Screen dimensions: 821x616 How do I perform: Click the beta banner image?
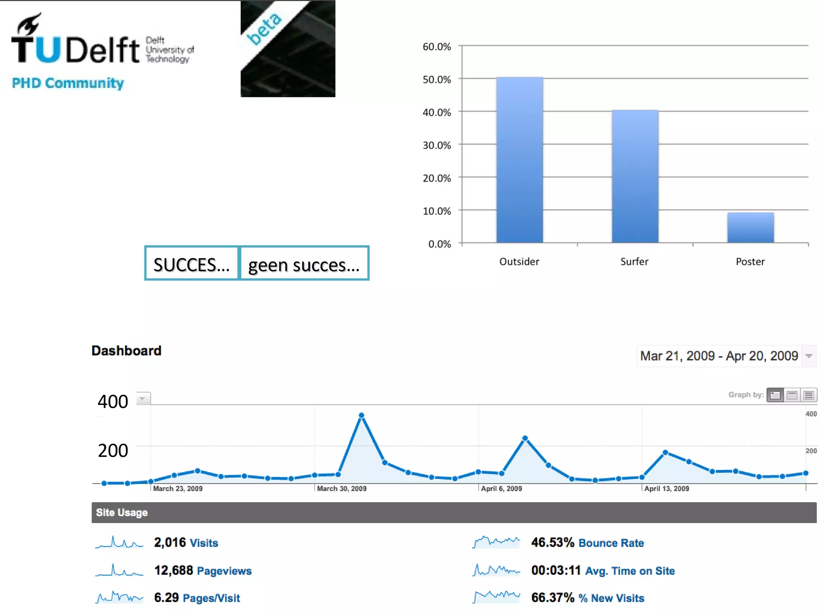[288, 48]
